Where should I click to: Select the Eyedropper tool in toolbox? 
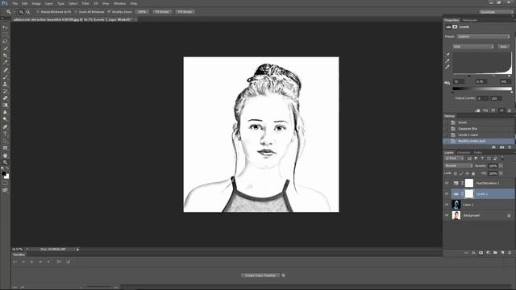point(5,63)
